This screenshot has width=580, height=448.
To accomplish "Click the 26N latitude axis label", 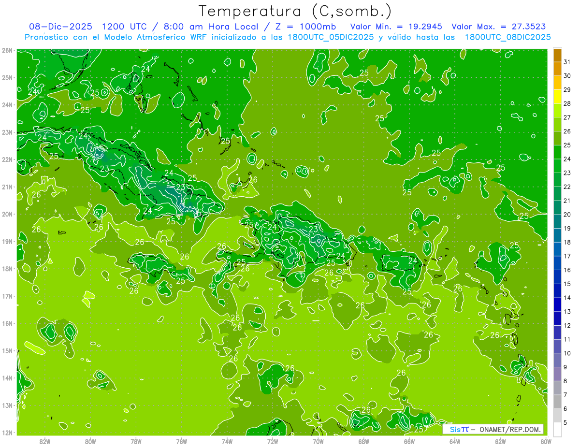I will pos(7,50).
